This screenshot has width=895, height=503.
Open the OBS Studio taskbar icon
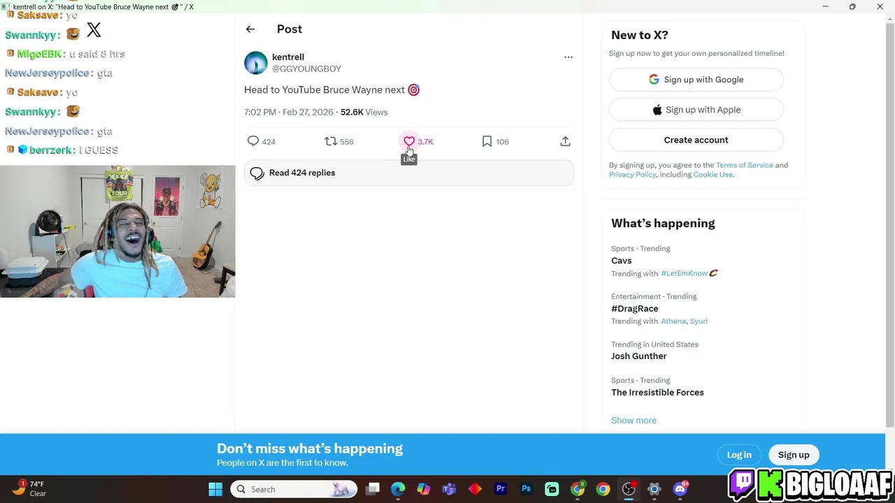point(629,489)
